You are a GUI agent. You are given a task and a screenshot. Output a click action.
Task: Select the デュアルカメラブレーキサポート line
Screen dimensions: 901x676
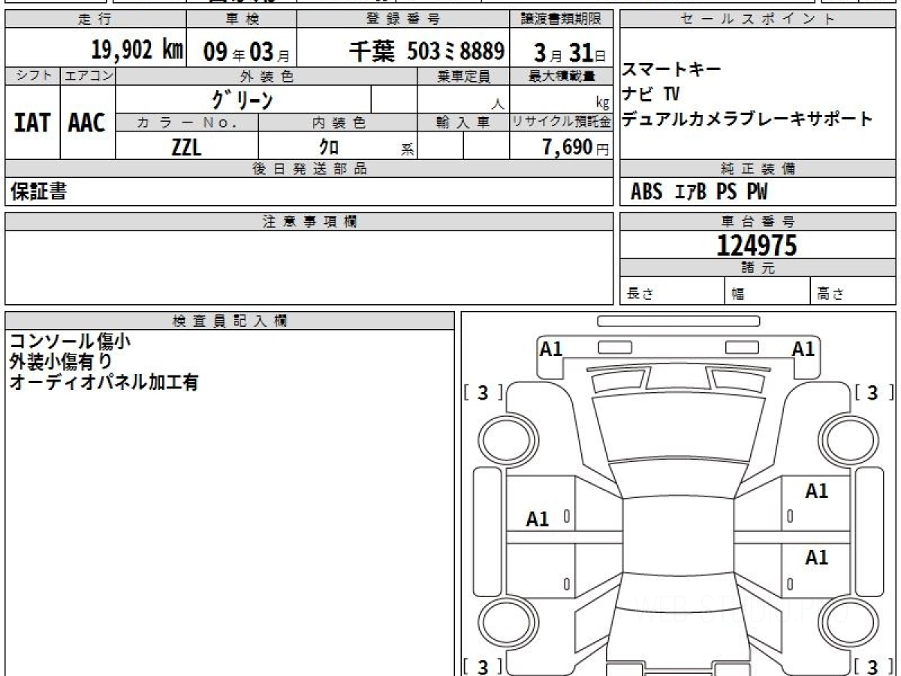[x=748, y=119]
